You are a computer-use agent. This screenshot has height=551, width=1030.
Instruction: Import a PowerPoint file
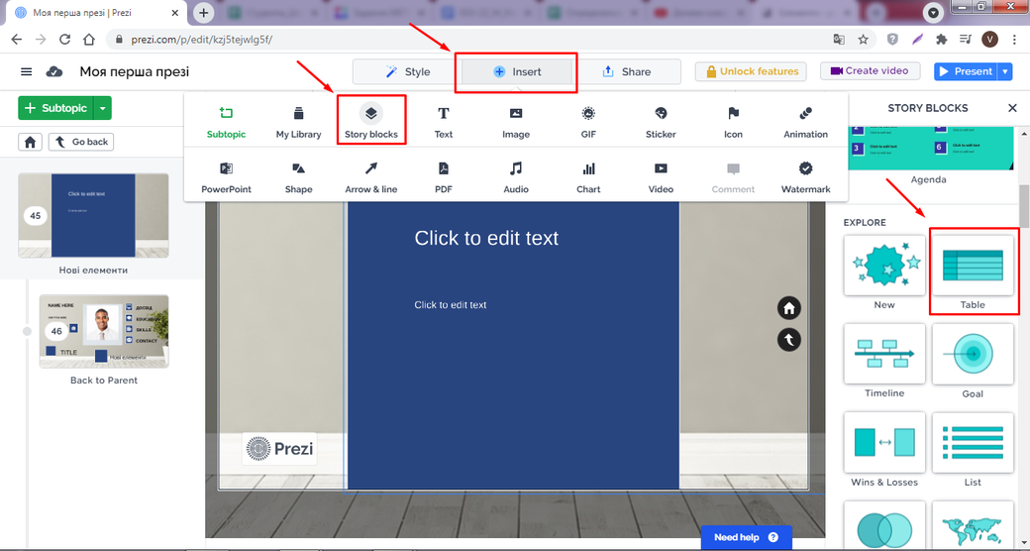(x=226, y=178)
